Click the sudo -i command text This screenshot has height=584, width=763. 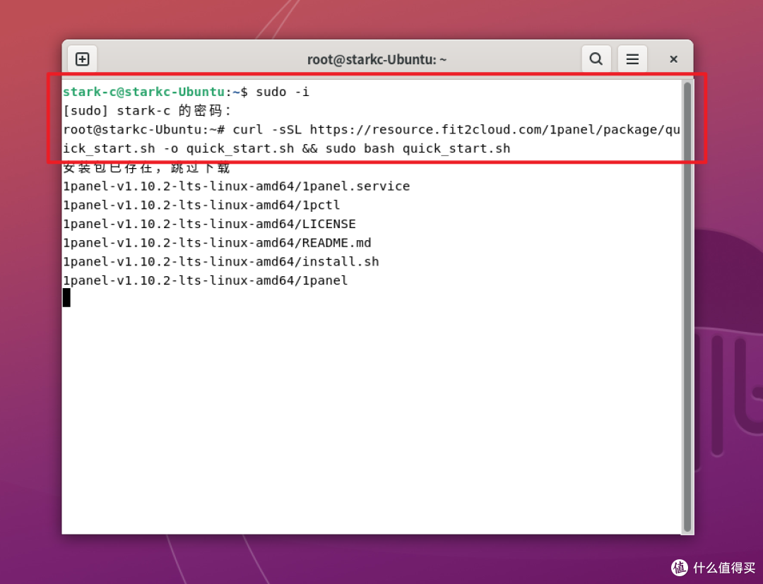coord(282,91)
